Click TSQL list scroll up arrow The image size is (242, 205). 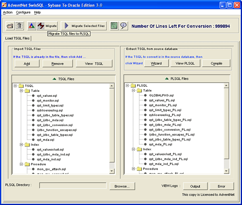[x=112, y=86]
